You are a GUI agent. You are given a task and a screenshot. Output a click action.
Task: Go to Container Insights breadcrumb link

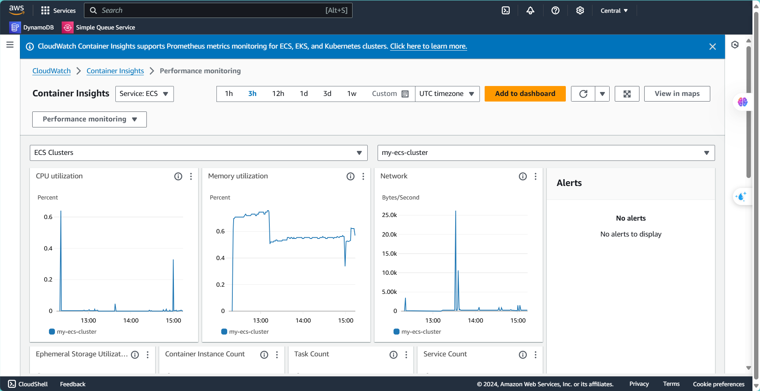pyautogui.click(x=115, y=71)
